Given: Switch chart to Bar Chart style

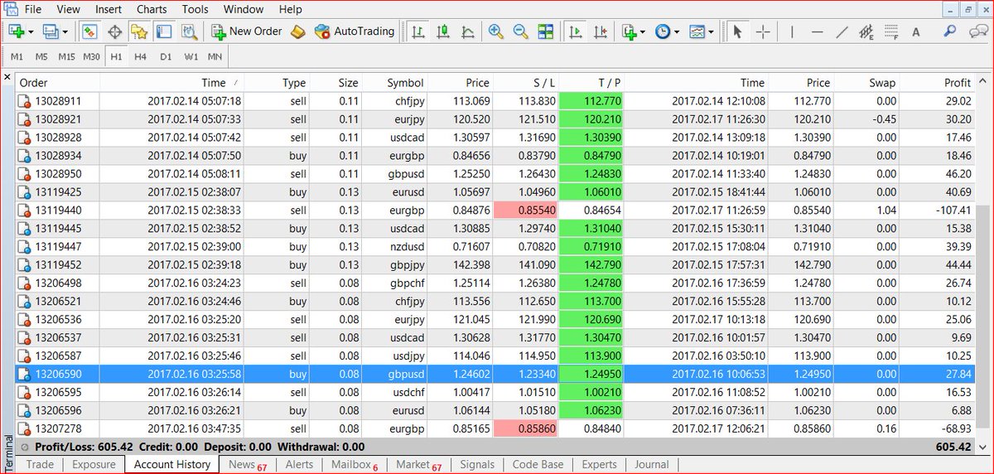Looking at the screenshot, I should click(x=418, y=31).
